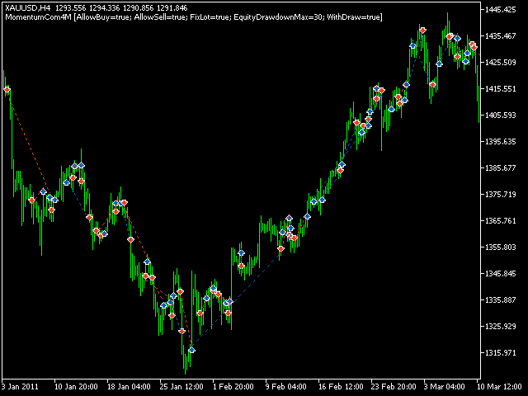
Task: Click the 1435.467 price axis label
Action: pyautogui.click(x=501, y=36)
